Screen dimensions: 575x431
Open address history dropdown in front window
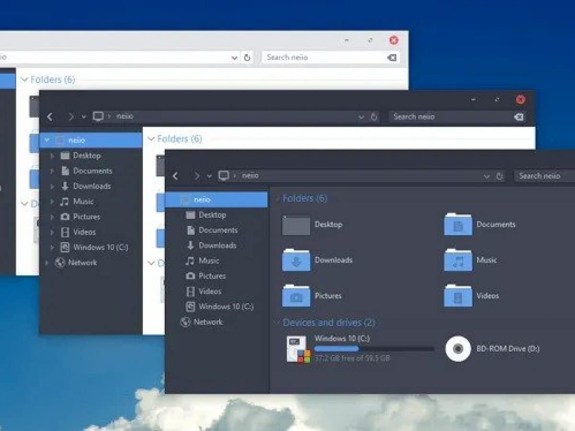point(487,176)
